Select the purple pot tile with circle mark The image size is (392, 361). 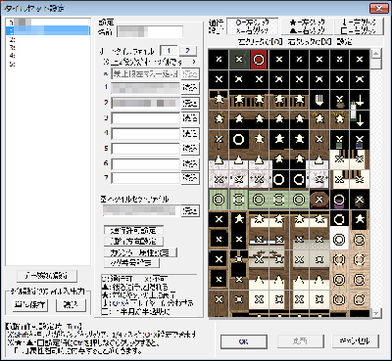tap(339, 200)
